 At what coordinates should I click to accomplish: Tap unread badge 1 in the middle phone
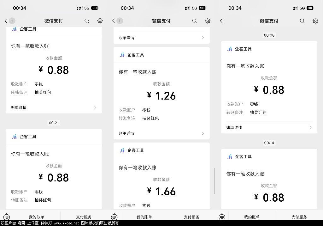click(120, 21)
